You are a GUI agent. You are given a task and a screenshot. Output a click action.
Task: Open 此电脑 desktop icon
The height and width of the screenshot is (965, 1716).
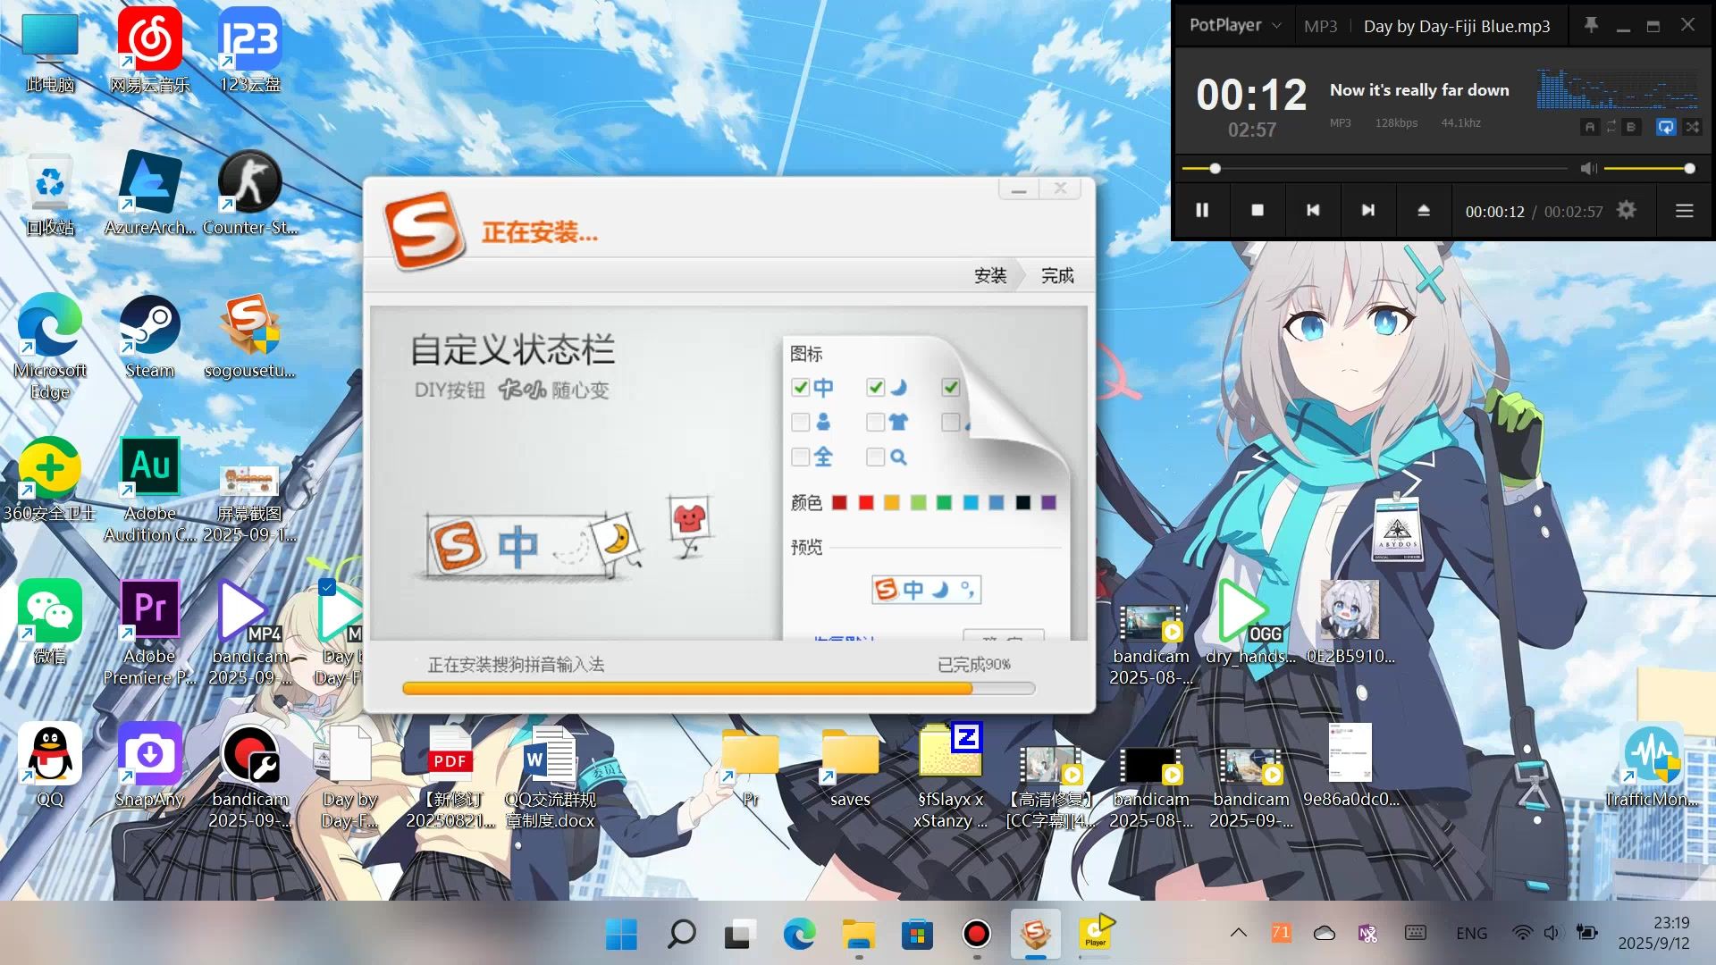pyautogui.click(x=50, y=51)
